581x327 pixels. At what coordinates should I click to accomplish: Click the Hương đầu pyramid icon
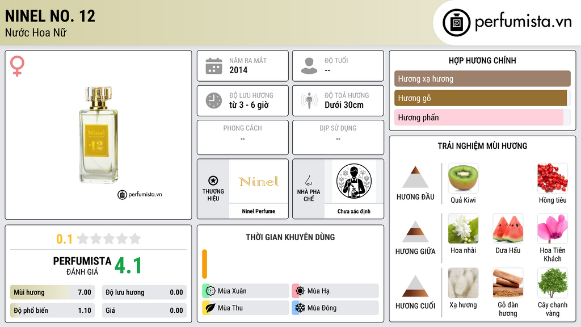click(x=415, y=177)
